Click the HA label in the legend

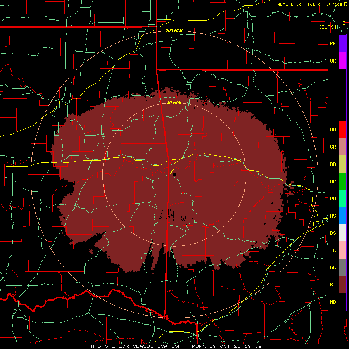333,130
